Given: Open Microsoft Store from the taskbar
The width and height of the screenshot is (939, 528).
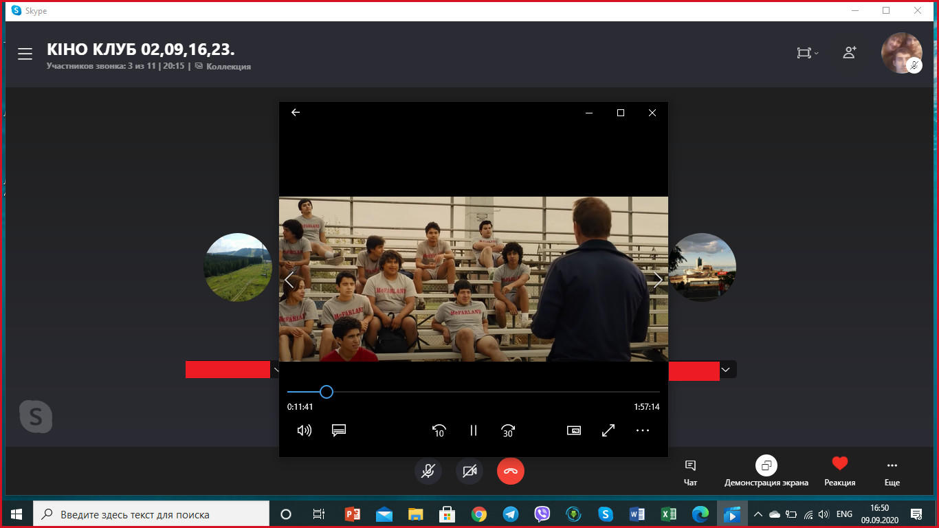Looking at the screenshot, I should point(448,514).
